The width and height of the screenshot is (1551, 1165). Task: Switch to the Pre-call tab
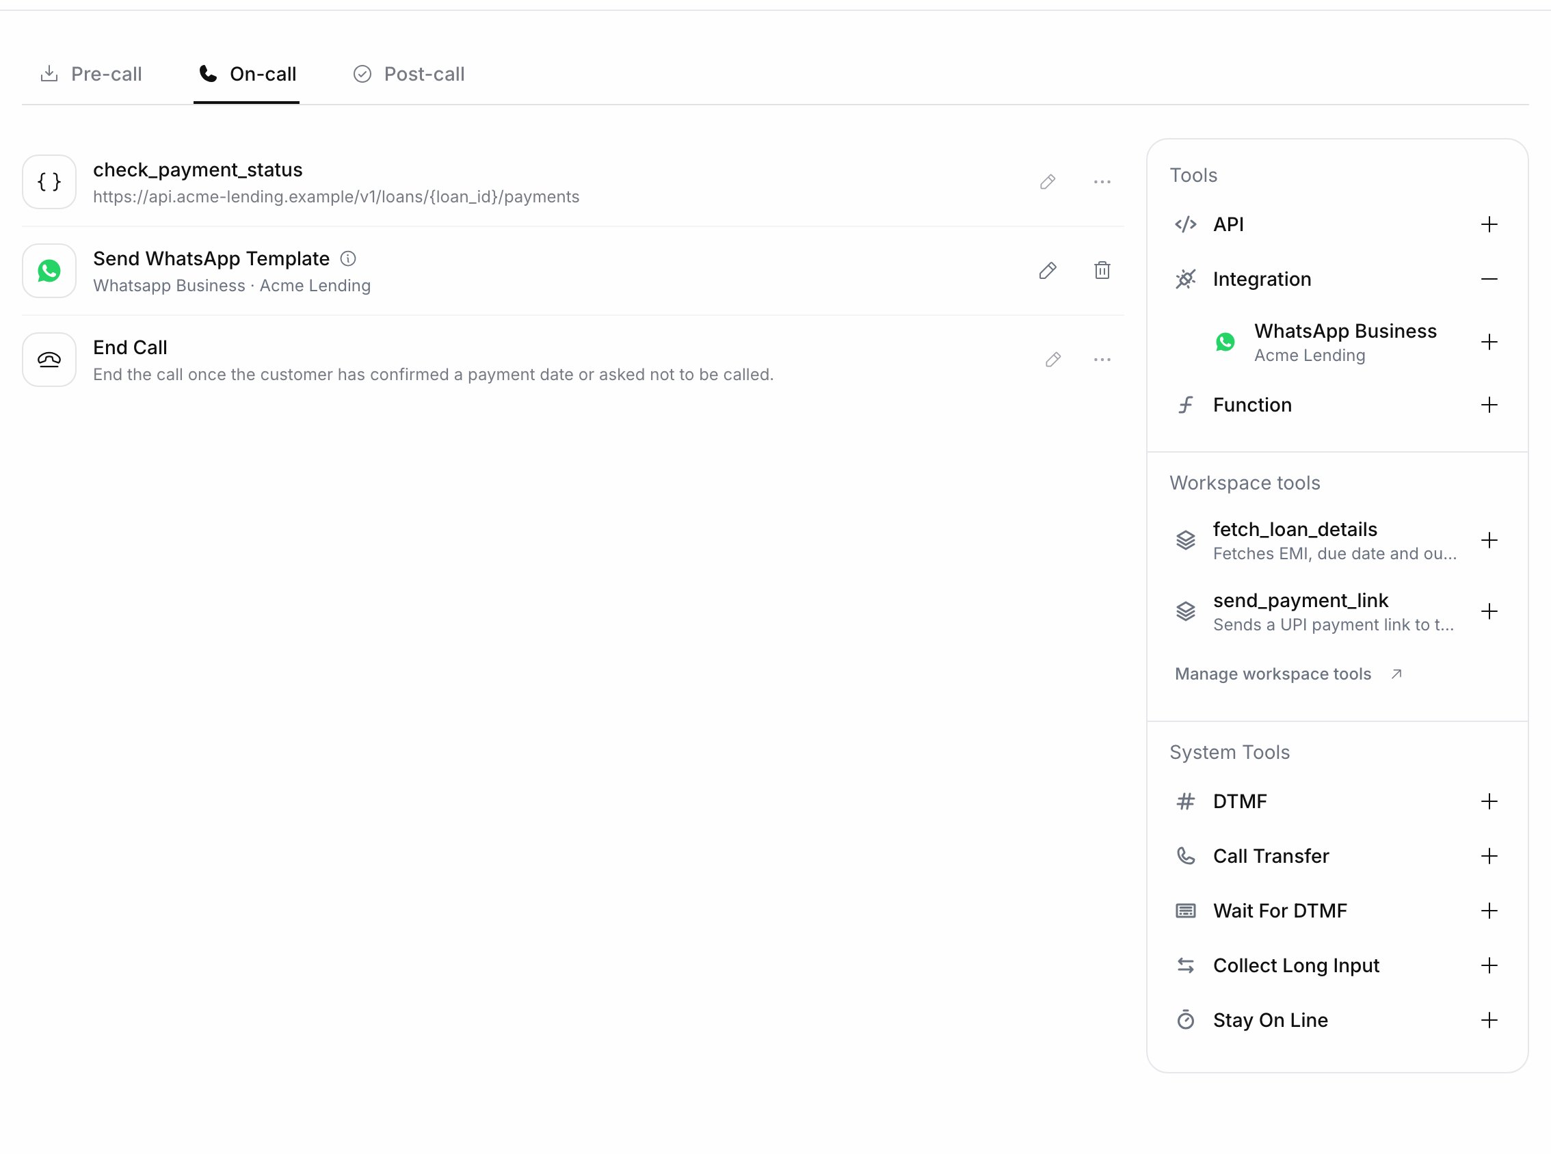pyautogui.click(x=91, y=74)
